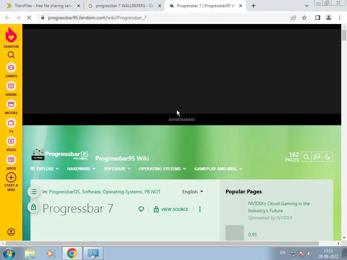Close the Progressbar 7 tab
The width and height of the screenshot is (347, 260).
point(241,6)
